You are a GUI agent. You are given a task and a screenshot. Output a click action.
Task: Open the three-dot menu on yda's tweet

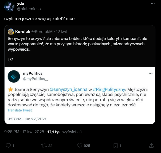coord(152,4)
